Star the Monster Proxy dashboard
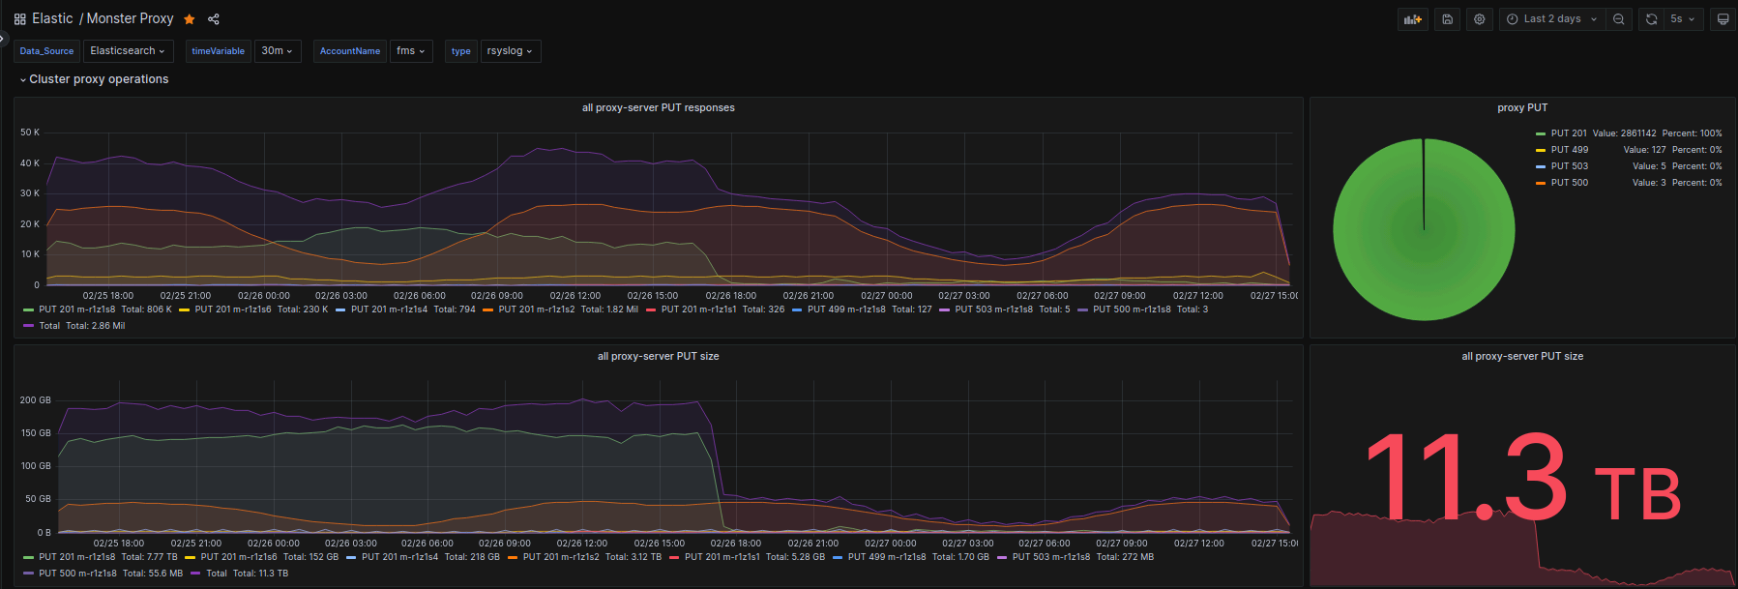Viewport: 1738px width, 589px height. click(x=190, y=19)
